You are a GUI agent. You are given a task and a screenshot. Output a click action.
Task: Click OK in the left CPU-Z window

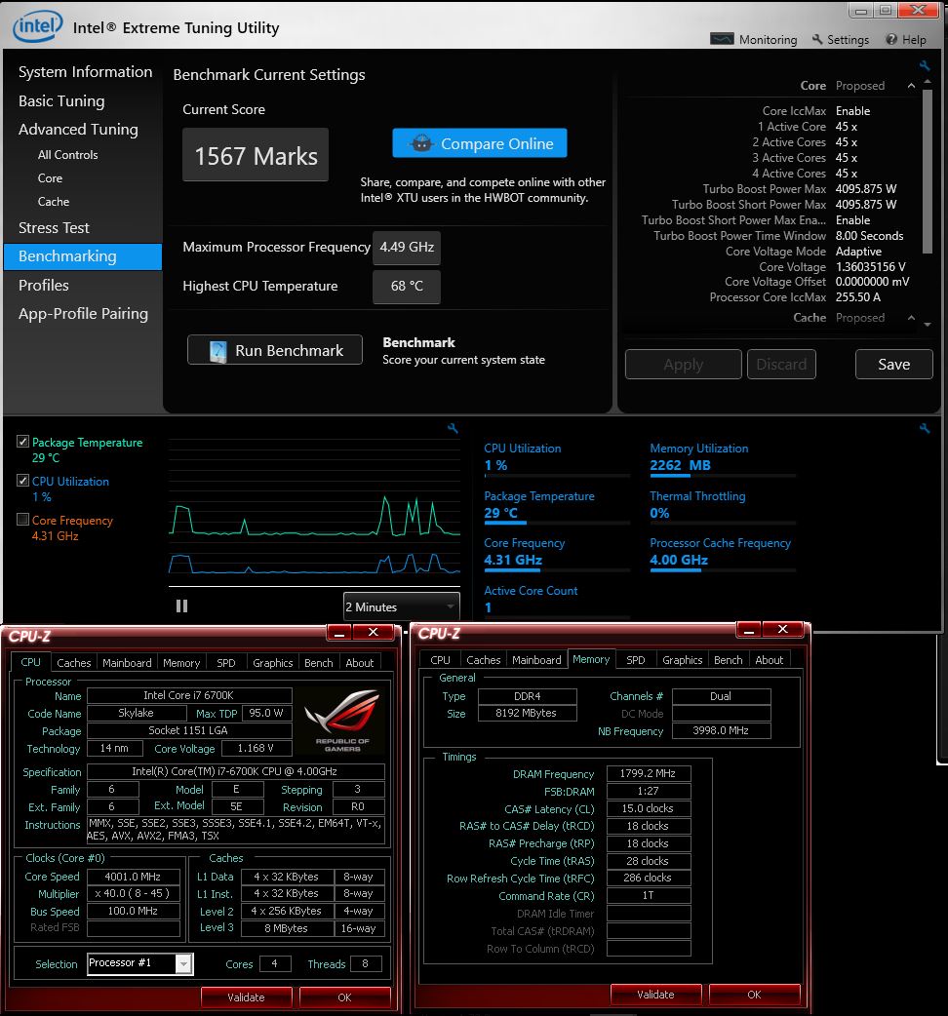[x=344, y=997]
